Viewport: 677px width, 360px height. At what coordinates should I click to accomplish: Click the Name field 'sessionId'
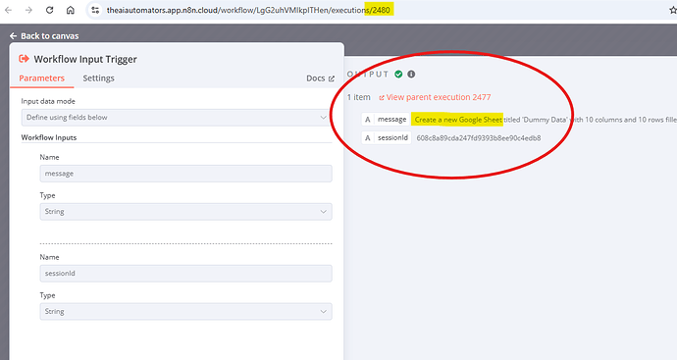[x=186, y=274]
